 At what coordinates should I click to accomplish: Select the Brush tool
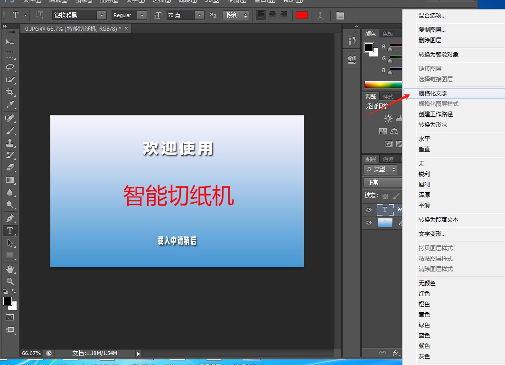tap(10, 131)
